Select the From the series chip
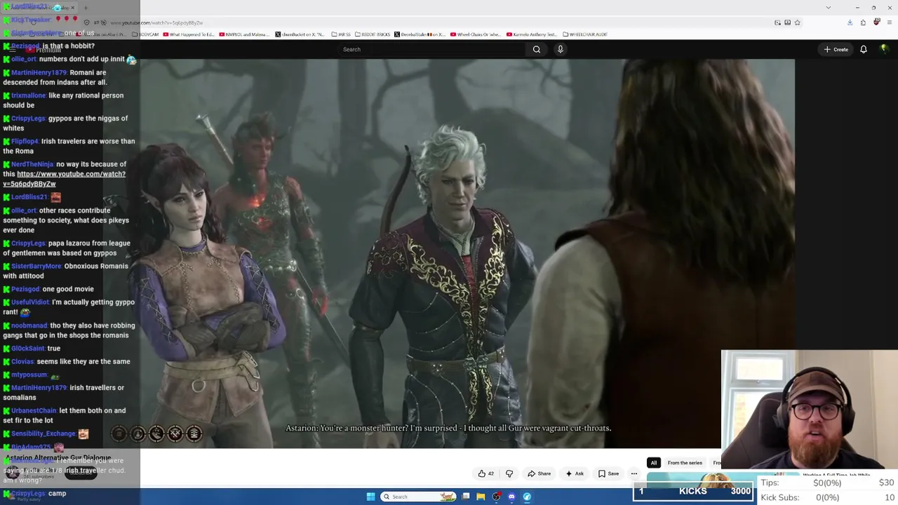This screenshot has height=505, width=898. click(685, 463)
